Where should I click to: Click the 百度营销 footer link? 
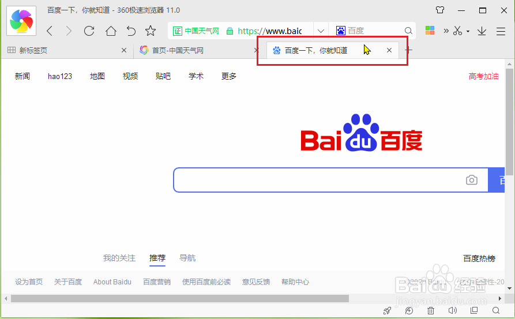[157, 282]
